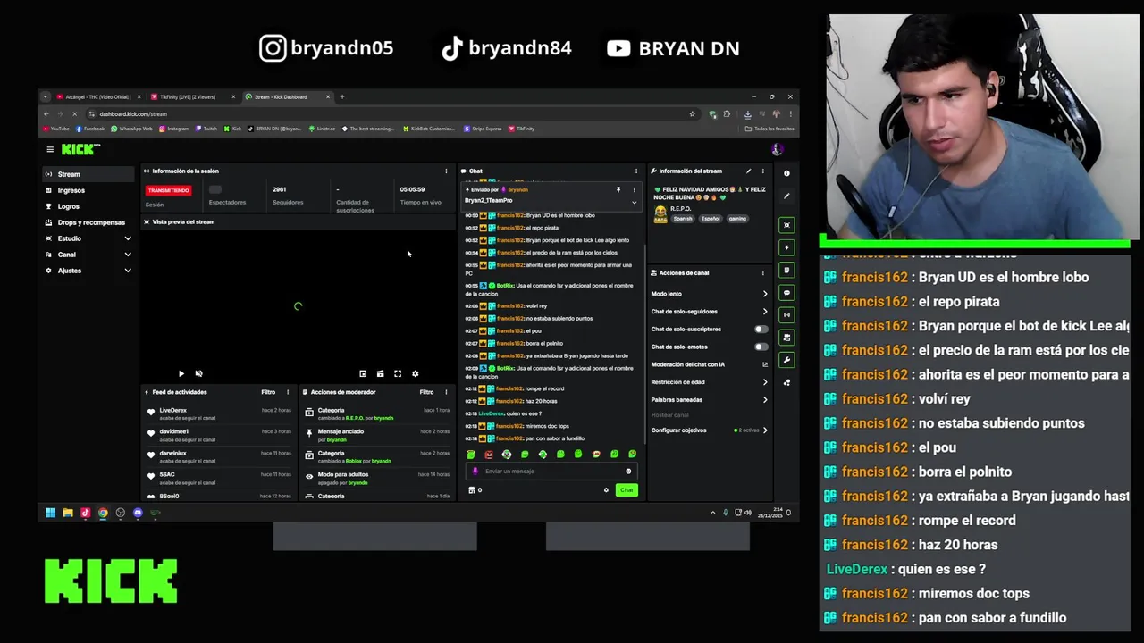The width and height of the screenshot is (1144, 643).
Task: Toggle the activity feed widget in right rail
Action: (x=786, y=247)
